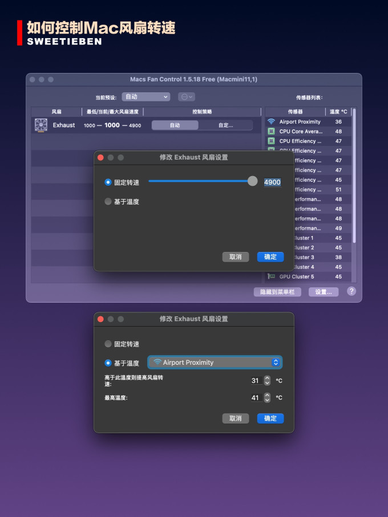388x517 pixels.
Task: Select 自定... custom control for Exhaust
Action: click(226, 125)
